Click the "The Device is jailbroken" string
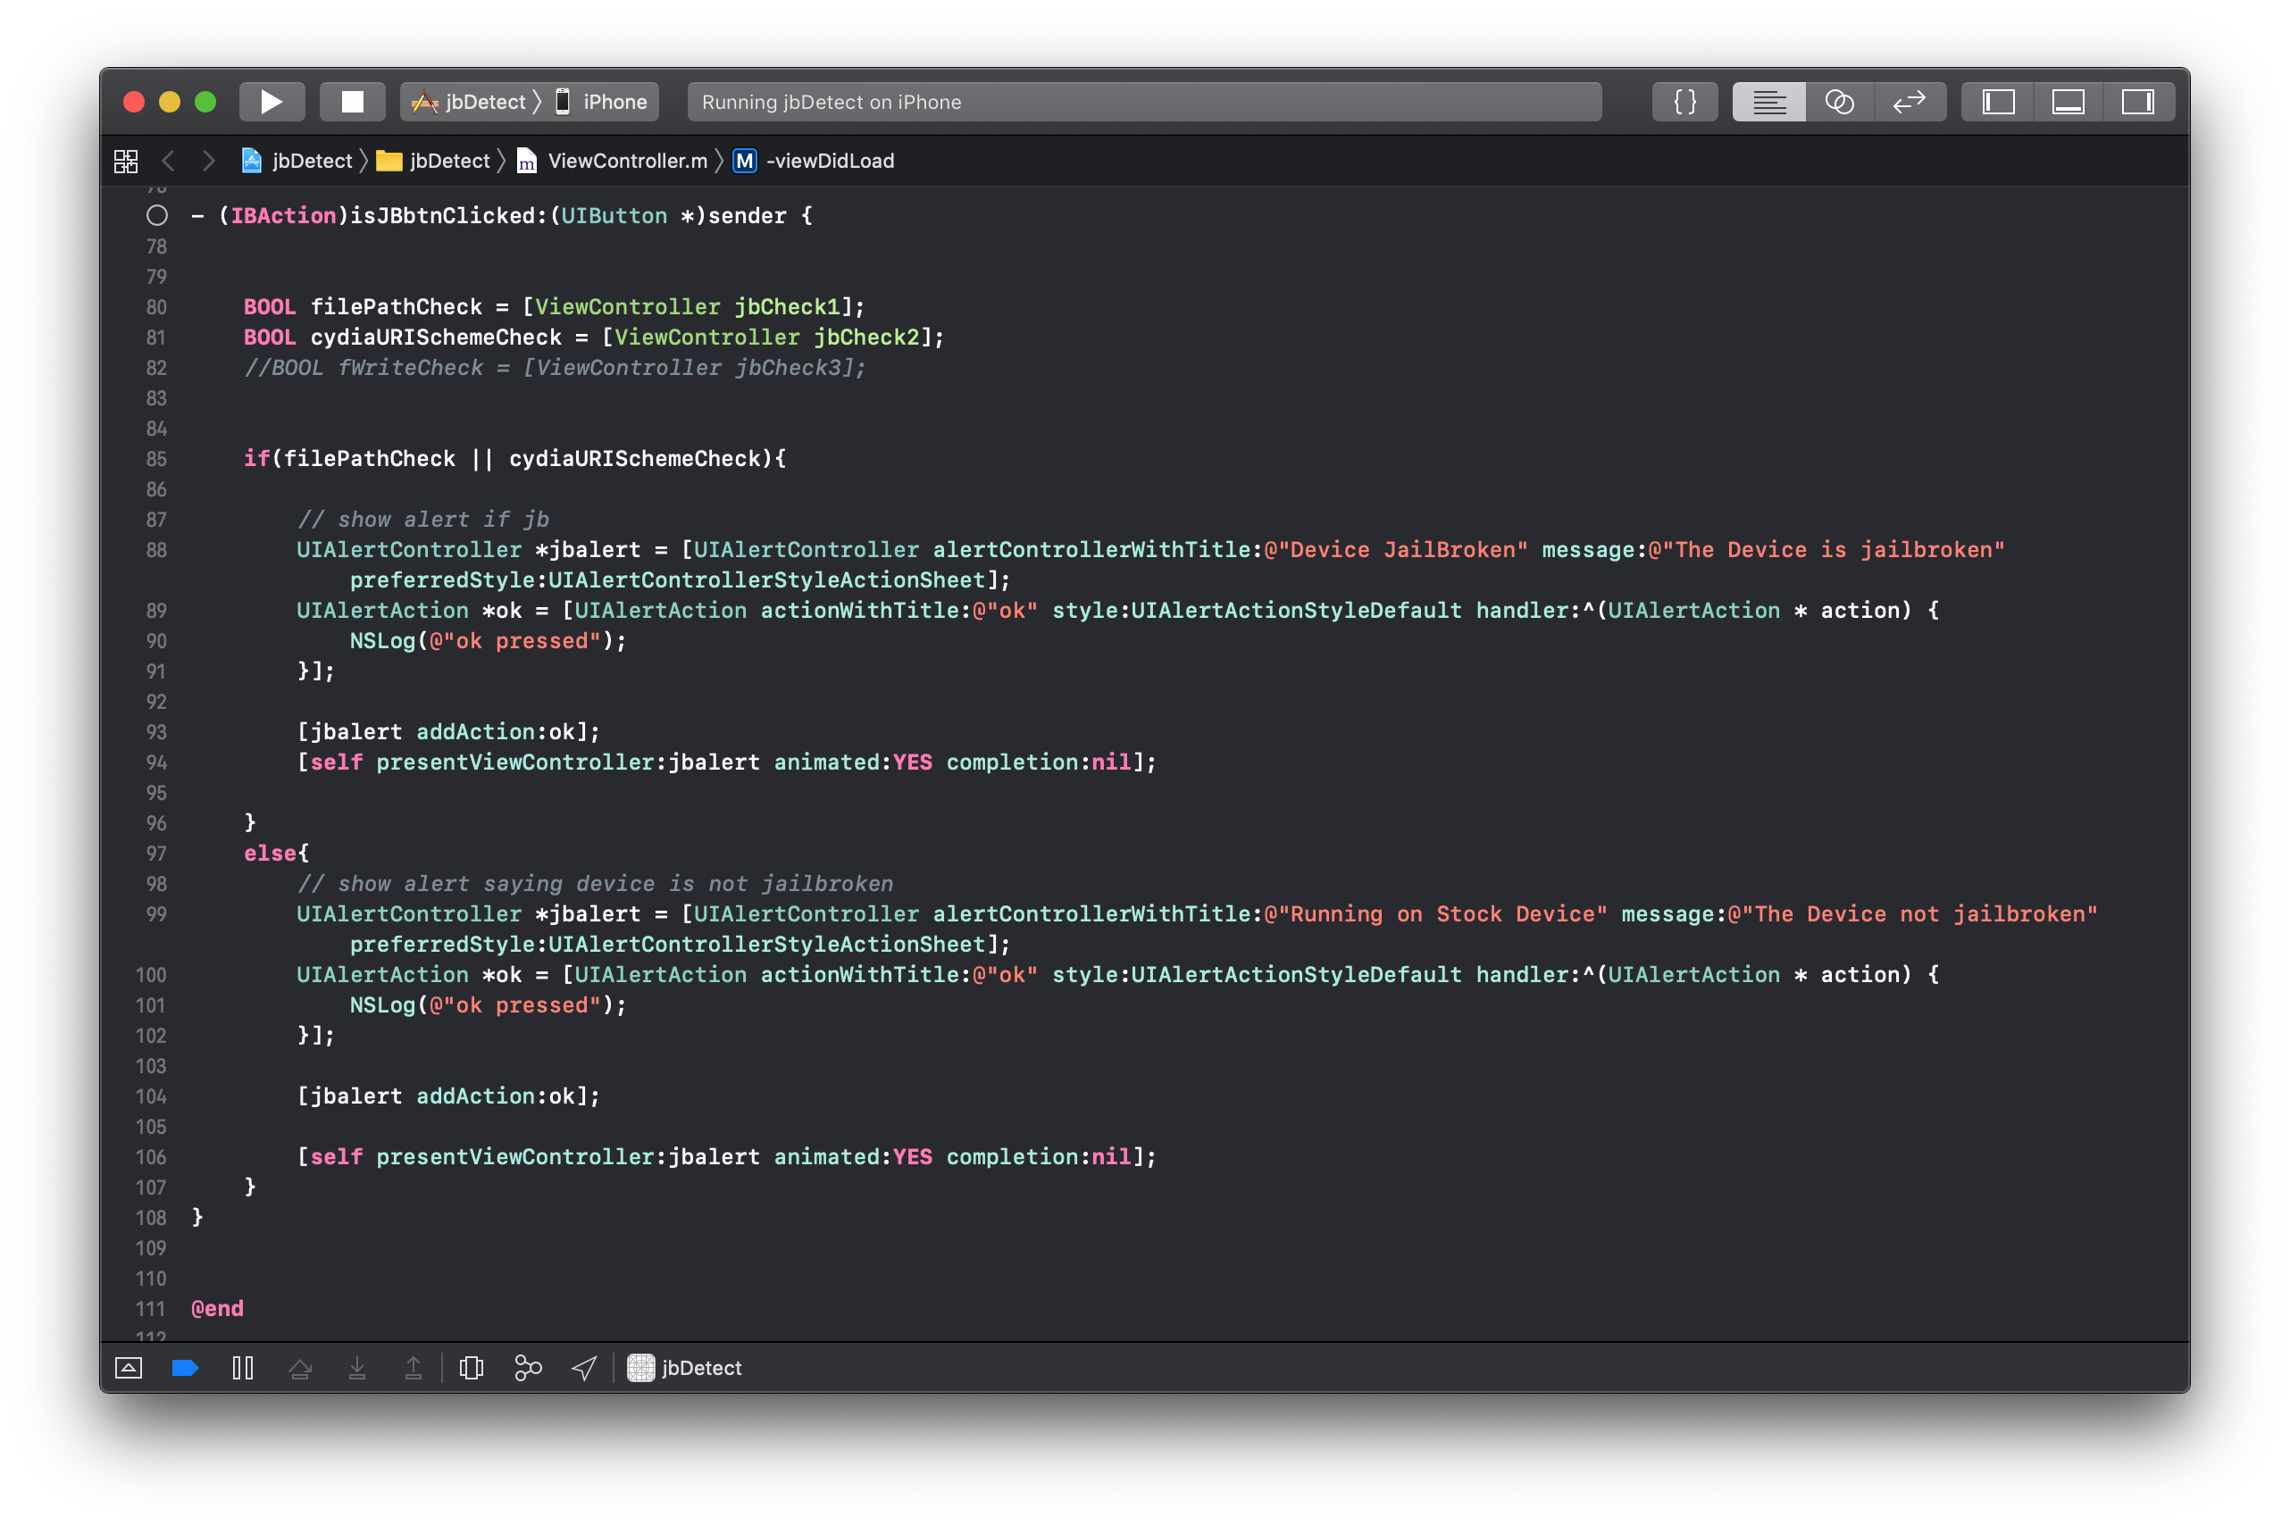 tap(1827, 551)
